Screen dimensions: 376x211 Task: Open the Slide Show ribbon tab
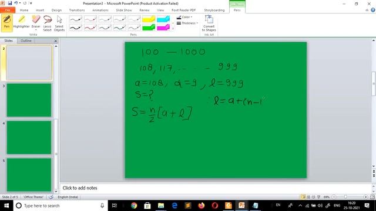124,10
